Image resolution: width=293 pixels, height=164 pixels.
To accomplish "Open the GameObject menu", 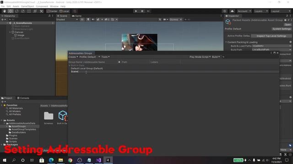I will pos(27,6).
